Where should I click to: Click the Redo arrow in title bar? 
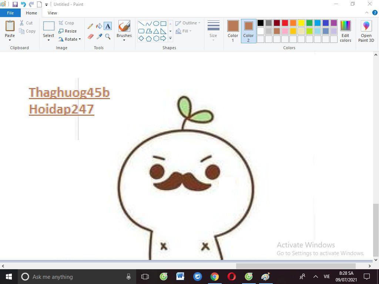(x=31, y=4)
